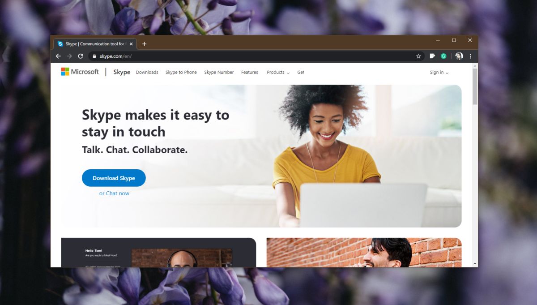This screenshot has width=537, height=305.
Task: Expand the Products dropdown menu
Action: click(278, 72)
